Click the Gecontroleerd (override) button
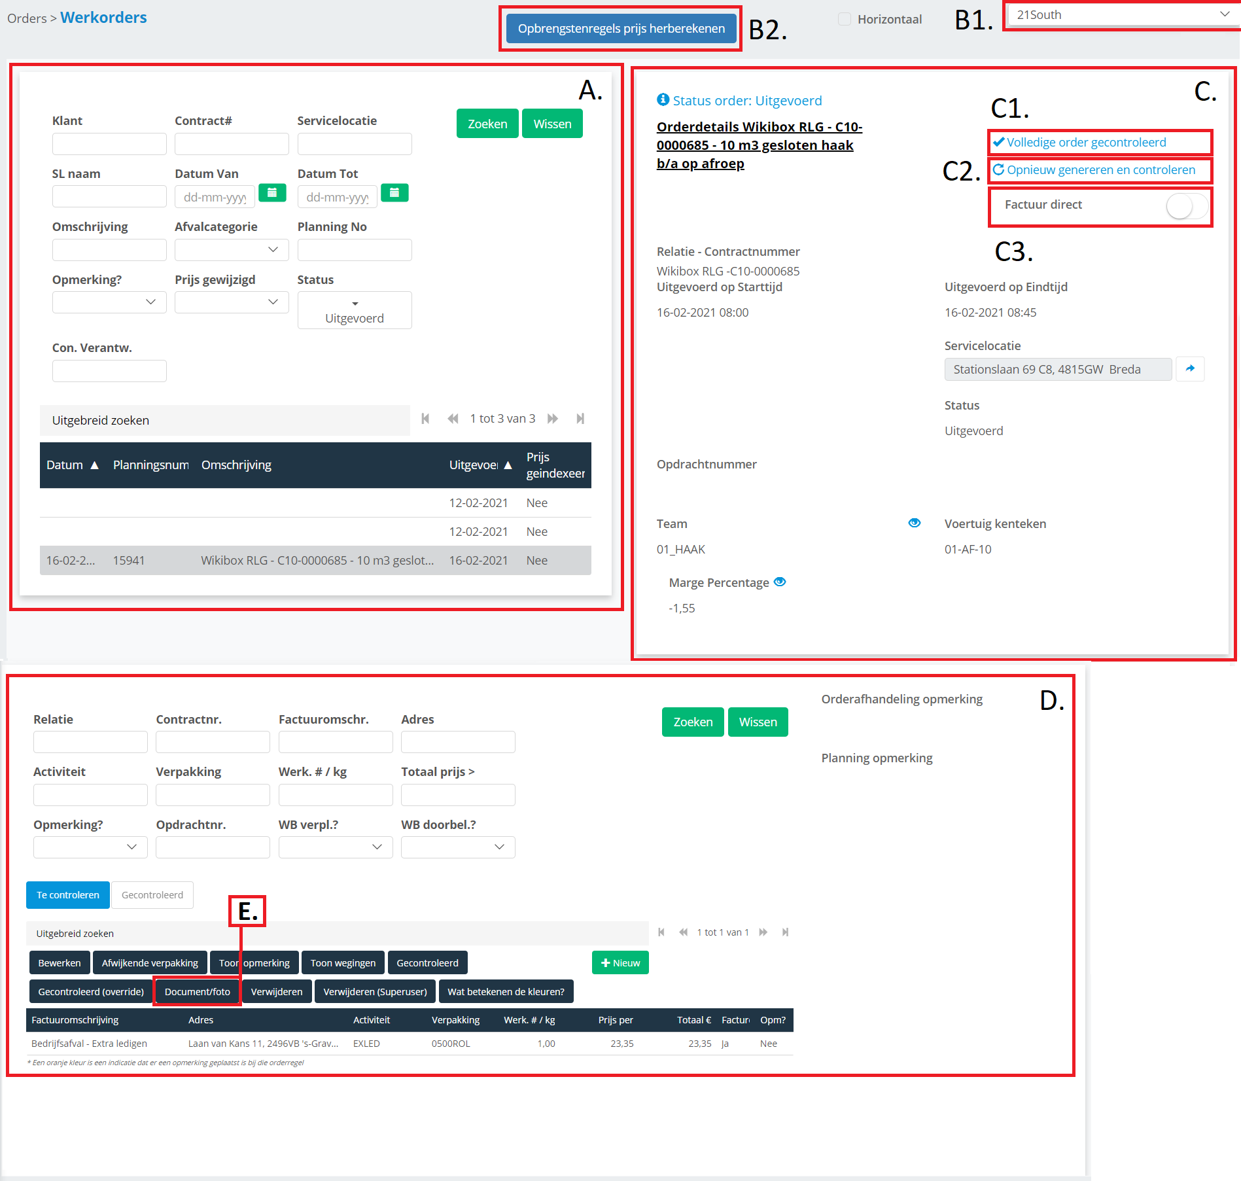 coord(91,992)
